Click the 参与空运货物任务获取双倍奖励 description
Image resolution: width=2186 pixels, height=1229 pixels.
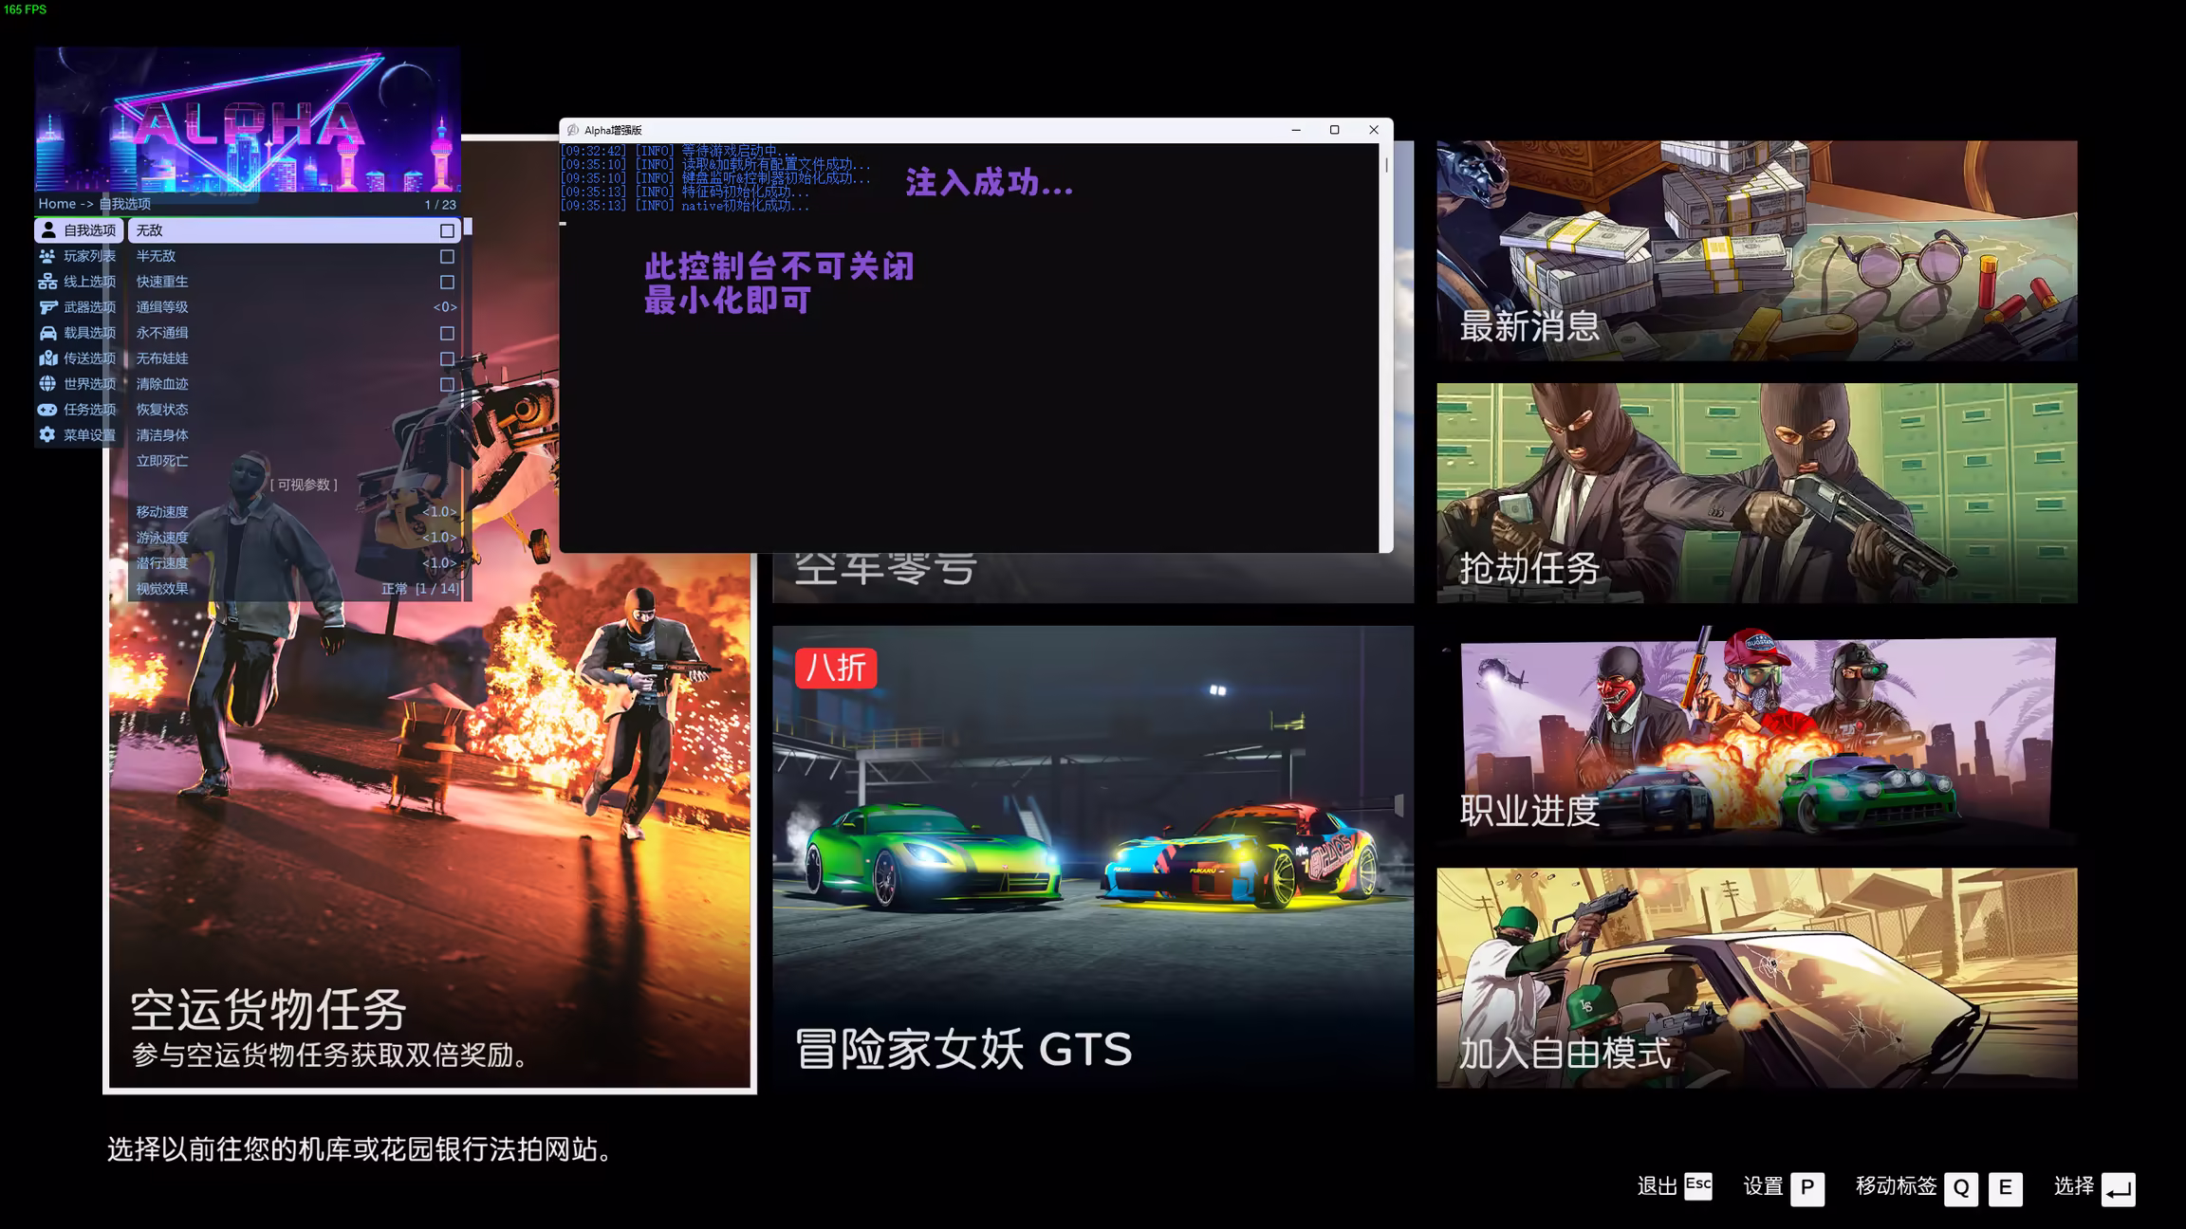click(331, 1055)
